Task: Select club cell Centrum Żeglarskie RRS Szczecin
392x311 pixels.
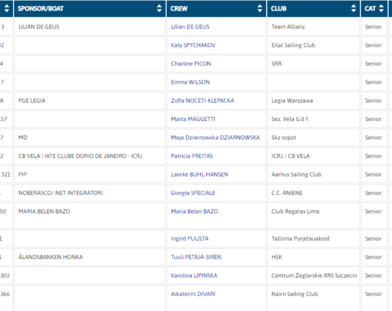Action: [x=314, y=275]
